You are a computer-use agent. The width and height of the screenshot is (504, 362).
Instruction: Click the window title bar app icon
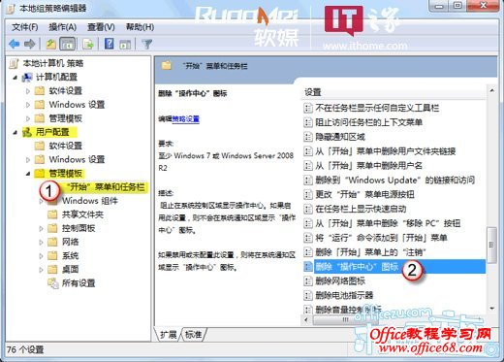pyautogui.click(x=10, y=8)
